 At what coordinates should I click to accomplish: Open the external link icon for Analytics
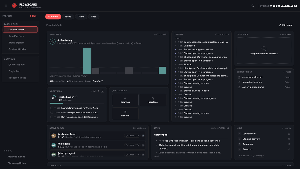coord(289,144)
